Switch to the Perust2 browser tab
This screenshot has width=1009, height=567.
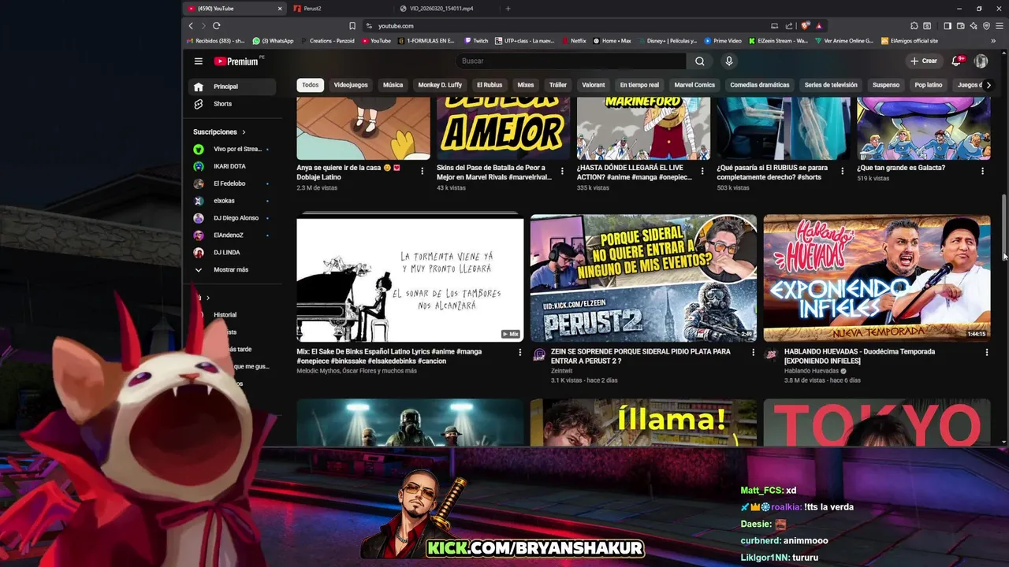click(339, 9)
